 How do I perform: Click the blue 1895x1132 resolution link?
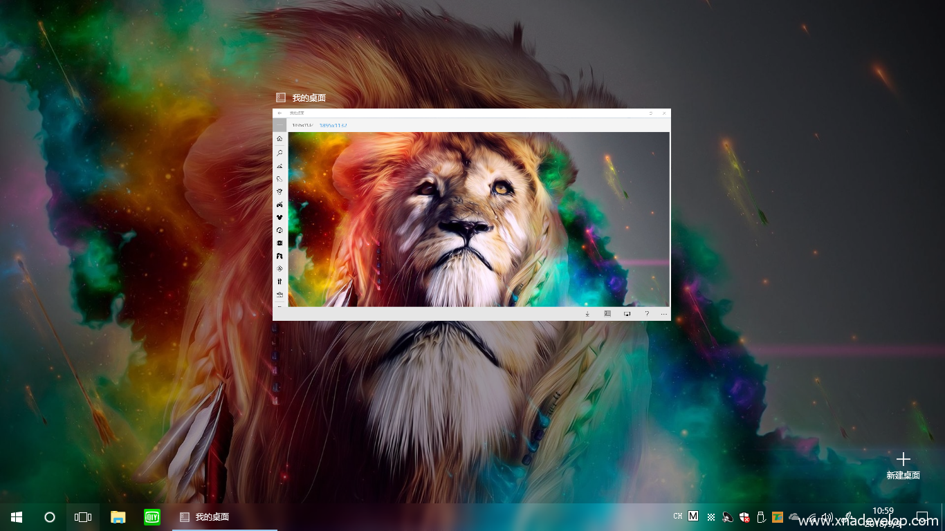[333, 125]
